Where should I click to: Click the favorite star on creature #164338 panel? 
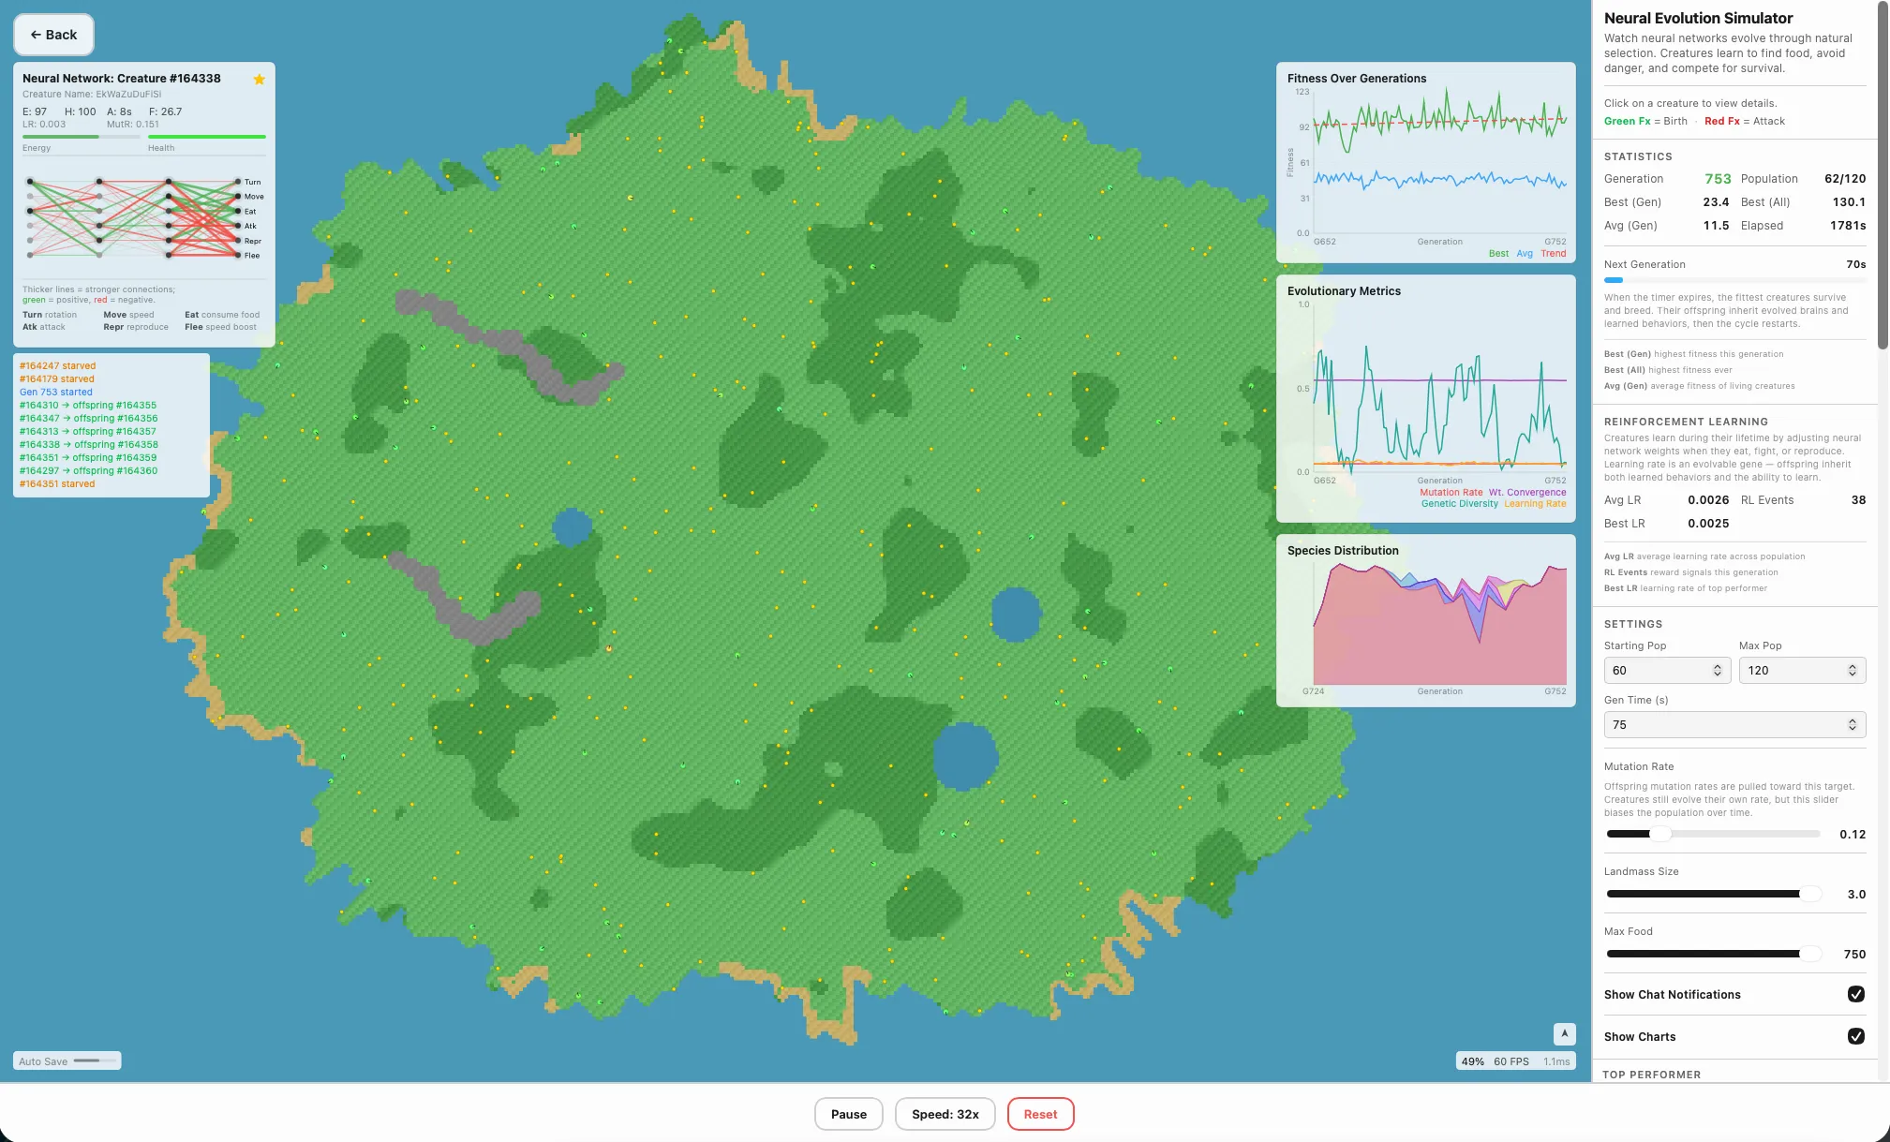[260, 80]
